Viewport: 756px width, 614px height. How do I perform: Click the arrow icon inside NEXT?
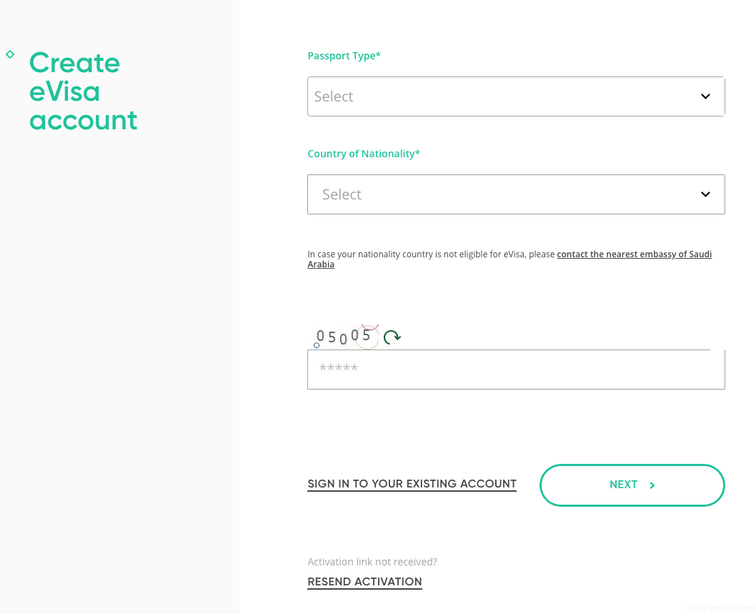tap(652, 485)
